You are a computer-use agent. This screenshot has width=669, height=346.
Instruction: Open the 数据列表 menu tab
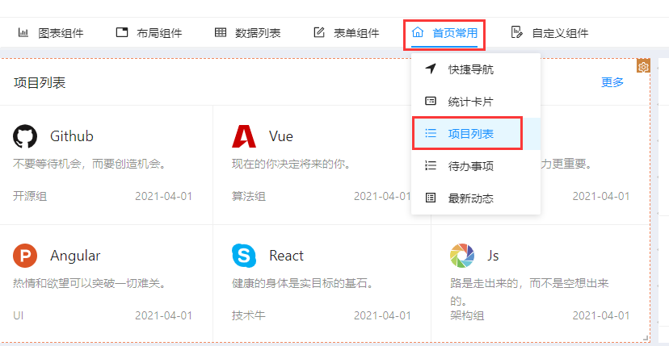(x=248, y=33)
